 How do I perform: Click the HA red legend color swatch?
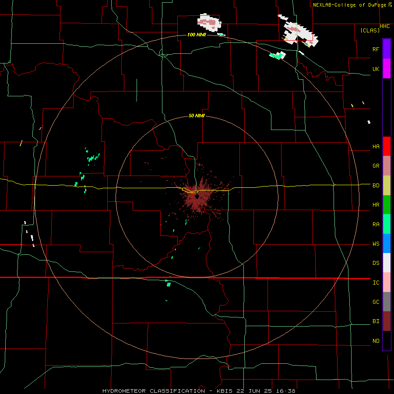pos(387,146)
